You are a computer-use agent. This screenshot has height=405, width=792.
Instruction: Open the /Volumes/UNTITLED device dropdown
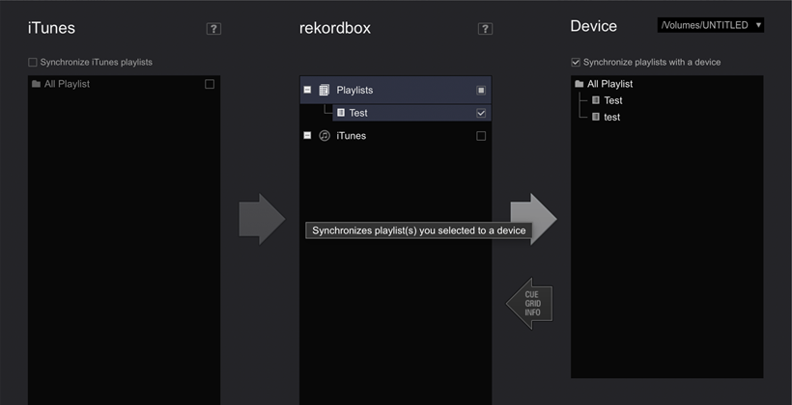coord(710,25)
